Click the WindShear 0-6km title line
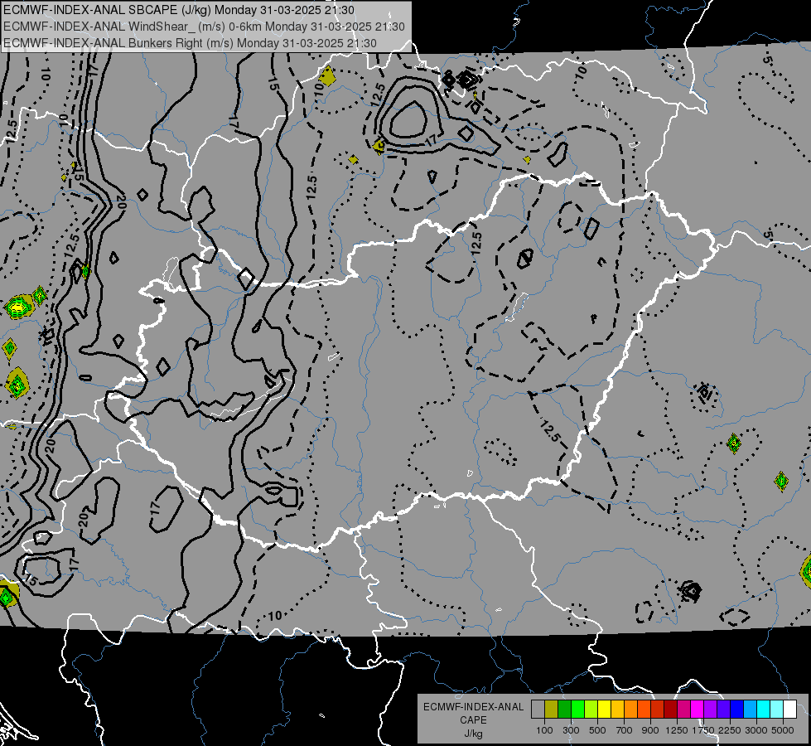 click(204, 27)
